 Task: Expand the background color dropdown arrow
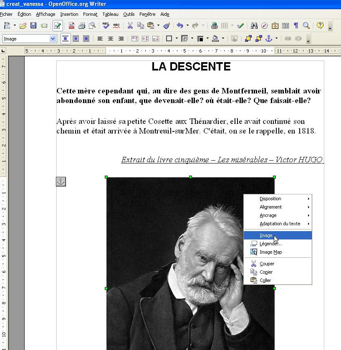[x=223, y=39]
